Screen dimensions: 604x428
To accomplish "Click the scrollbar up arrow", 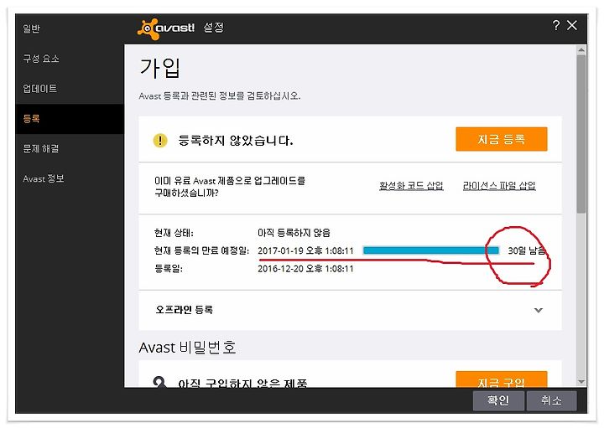I will click(x=581, y=50).
